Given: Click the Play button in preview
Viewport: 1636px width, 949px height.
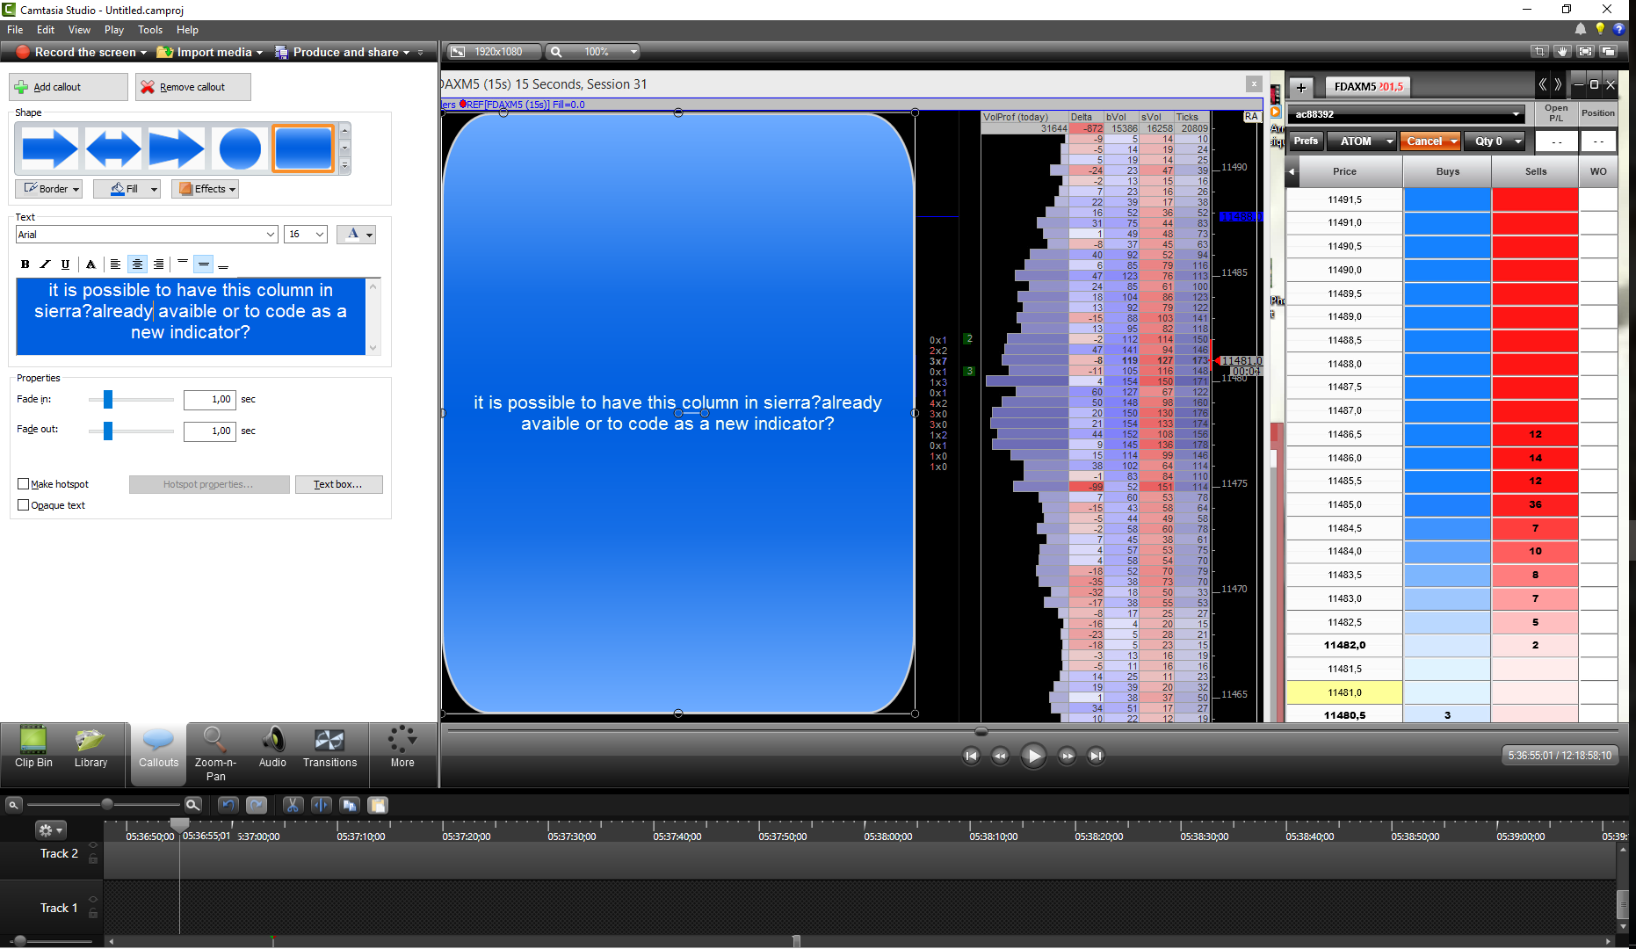Looking at the screenshot, I should 1033,756.
